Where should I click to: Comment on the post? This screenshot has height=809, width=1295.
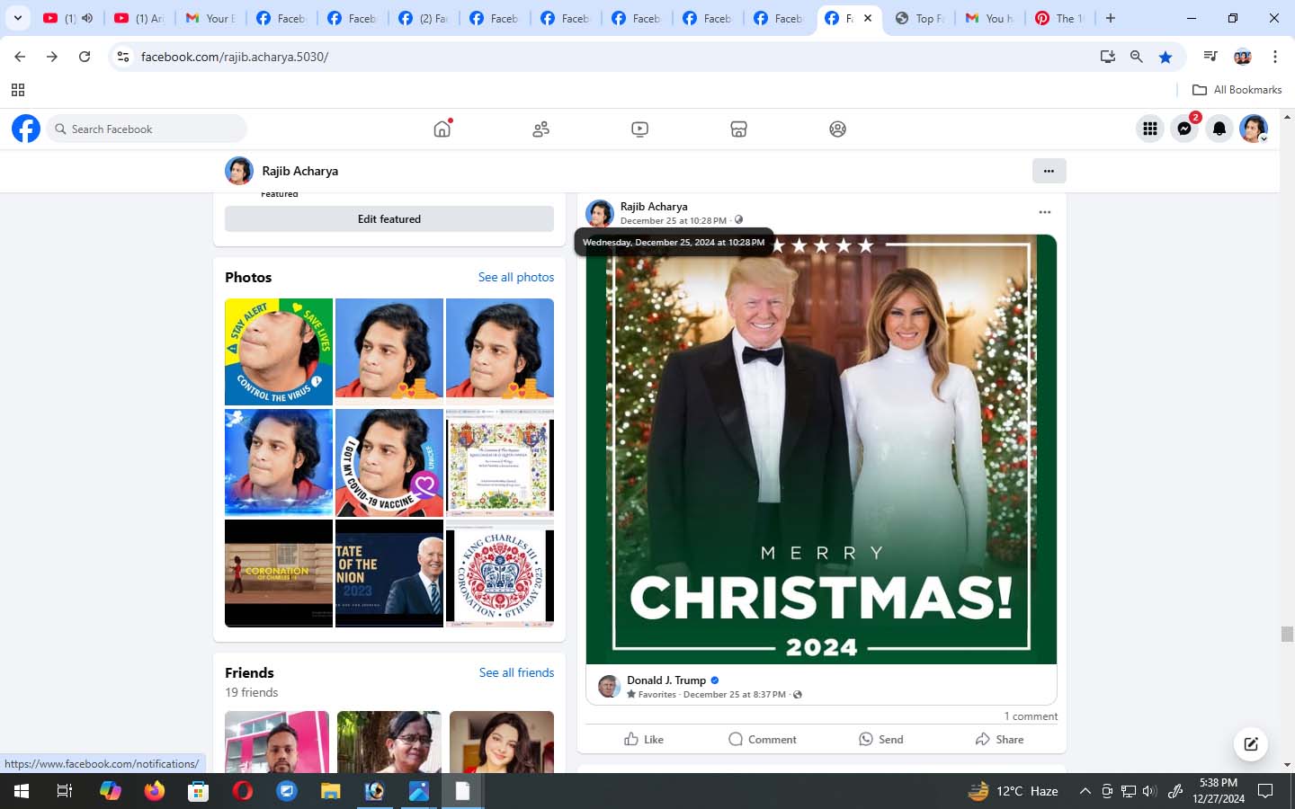coord(763,739)
